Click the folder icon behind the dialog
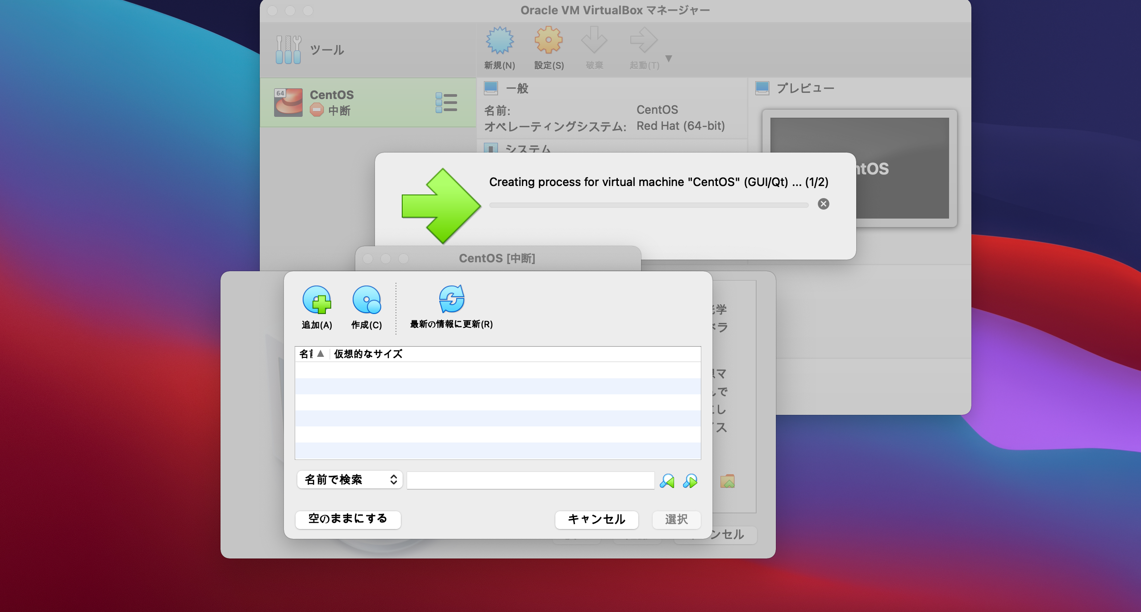This screenshot has height=612, width=1141. point(727,481)
